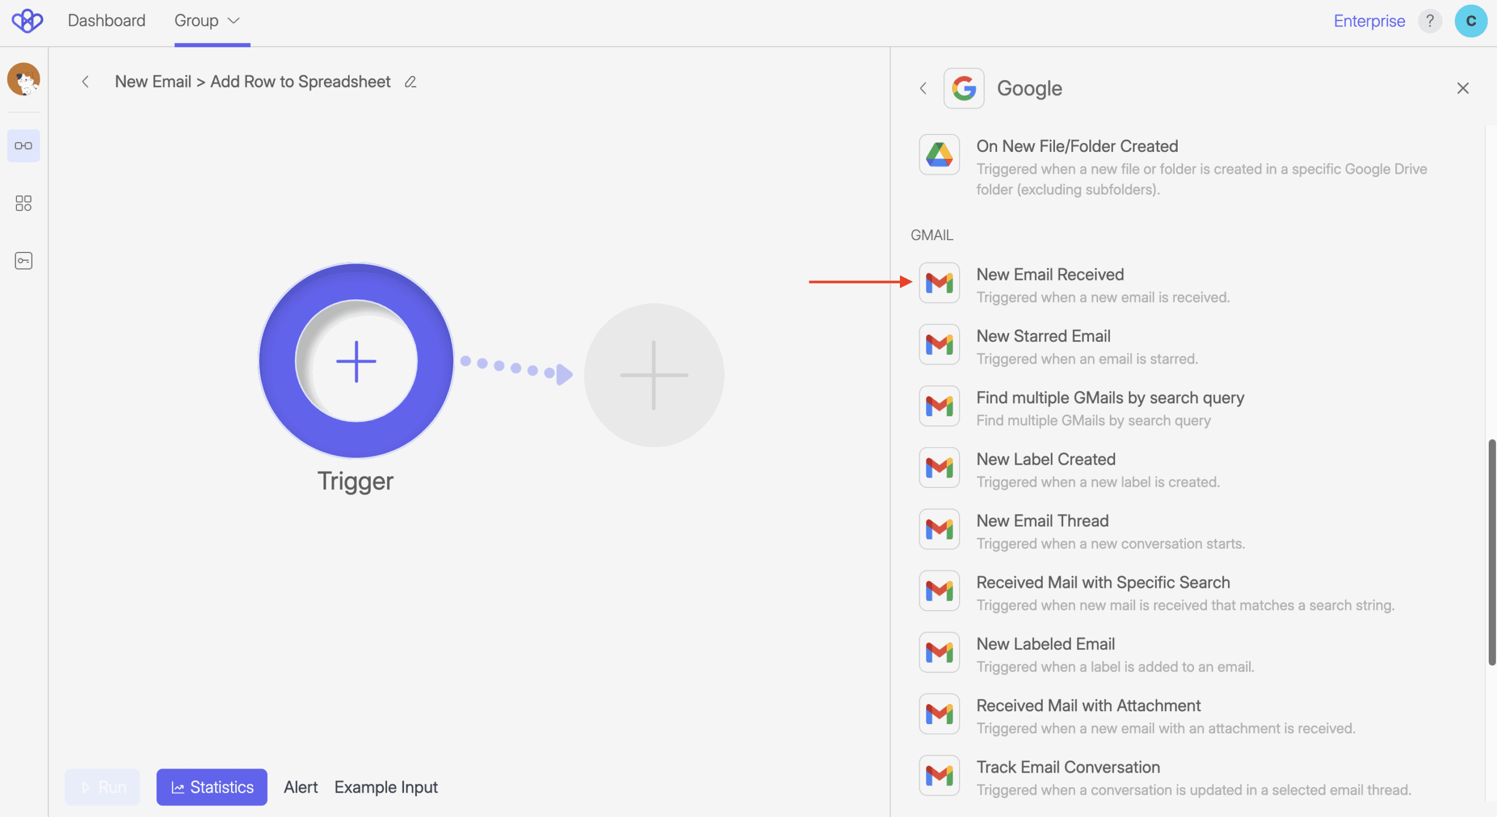Go back from the workflow editor
Screen dimensions: 1497x817
pos(85,82)
